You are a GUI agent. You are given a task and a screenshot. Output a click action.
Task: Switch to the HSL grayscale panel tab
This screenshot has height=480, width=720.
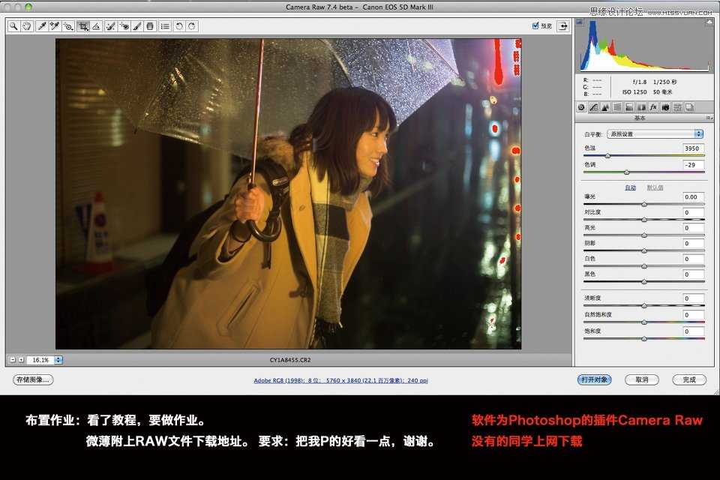(x=616, y=107)
